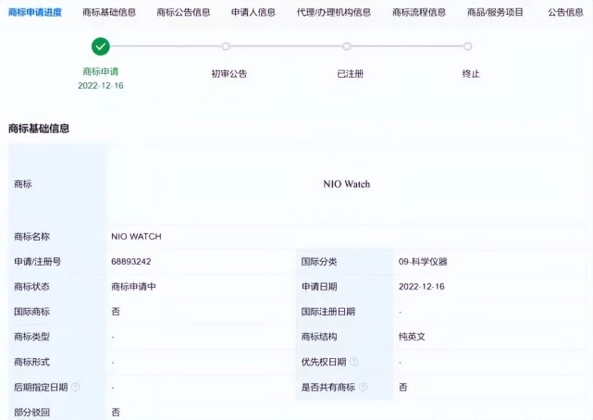Click the 商标基础信息 section heading
The width and height of the screenshot is (593, 420).
tap(39, 129)
